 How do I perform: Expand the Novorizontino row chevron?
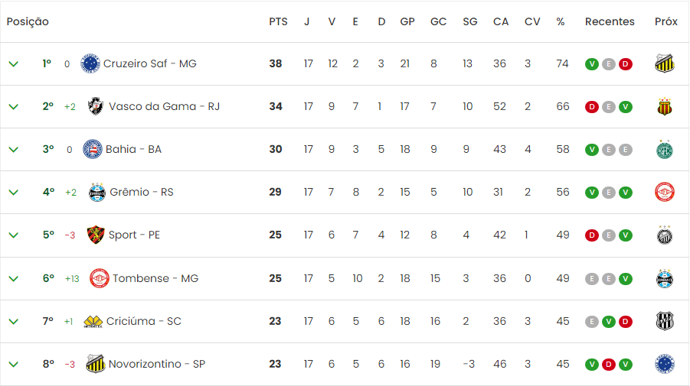point(14,365)
